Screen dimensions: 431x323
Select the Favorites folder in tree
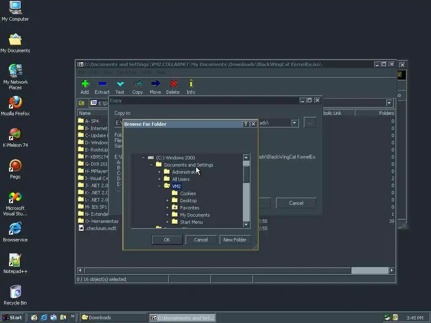click(190, 208)
